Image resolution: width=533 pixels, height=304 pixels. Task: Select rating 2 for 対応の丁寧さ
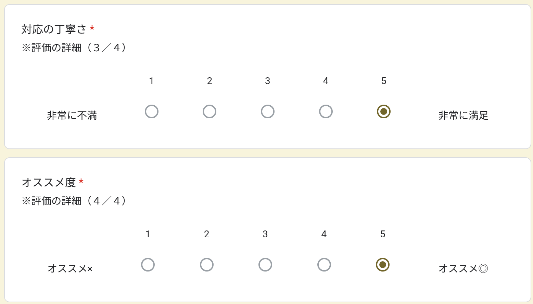210,111
